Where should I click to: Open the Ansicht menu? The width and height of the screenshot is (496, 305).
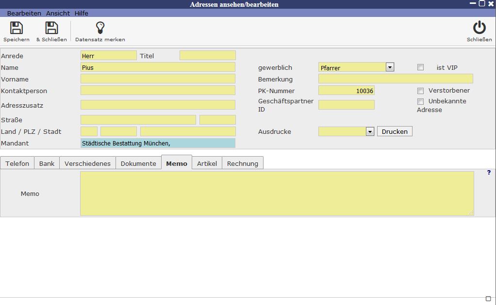[x=58, y=13]
